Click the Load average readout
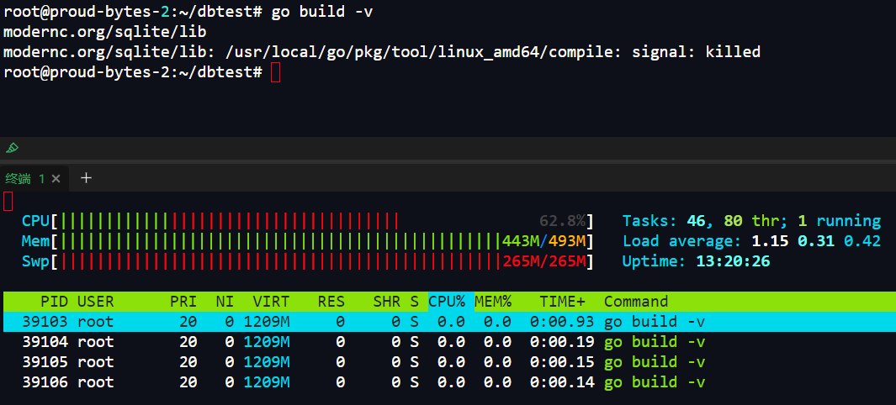 coord(750,241)
